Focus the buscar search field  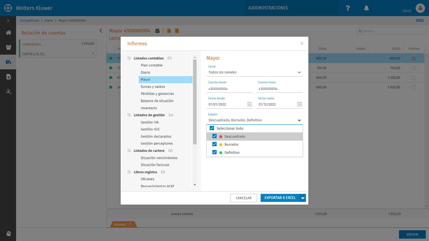391,31
